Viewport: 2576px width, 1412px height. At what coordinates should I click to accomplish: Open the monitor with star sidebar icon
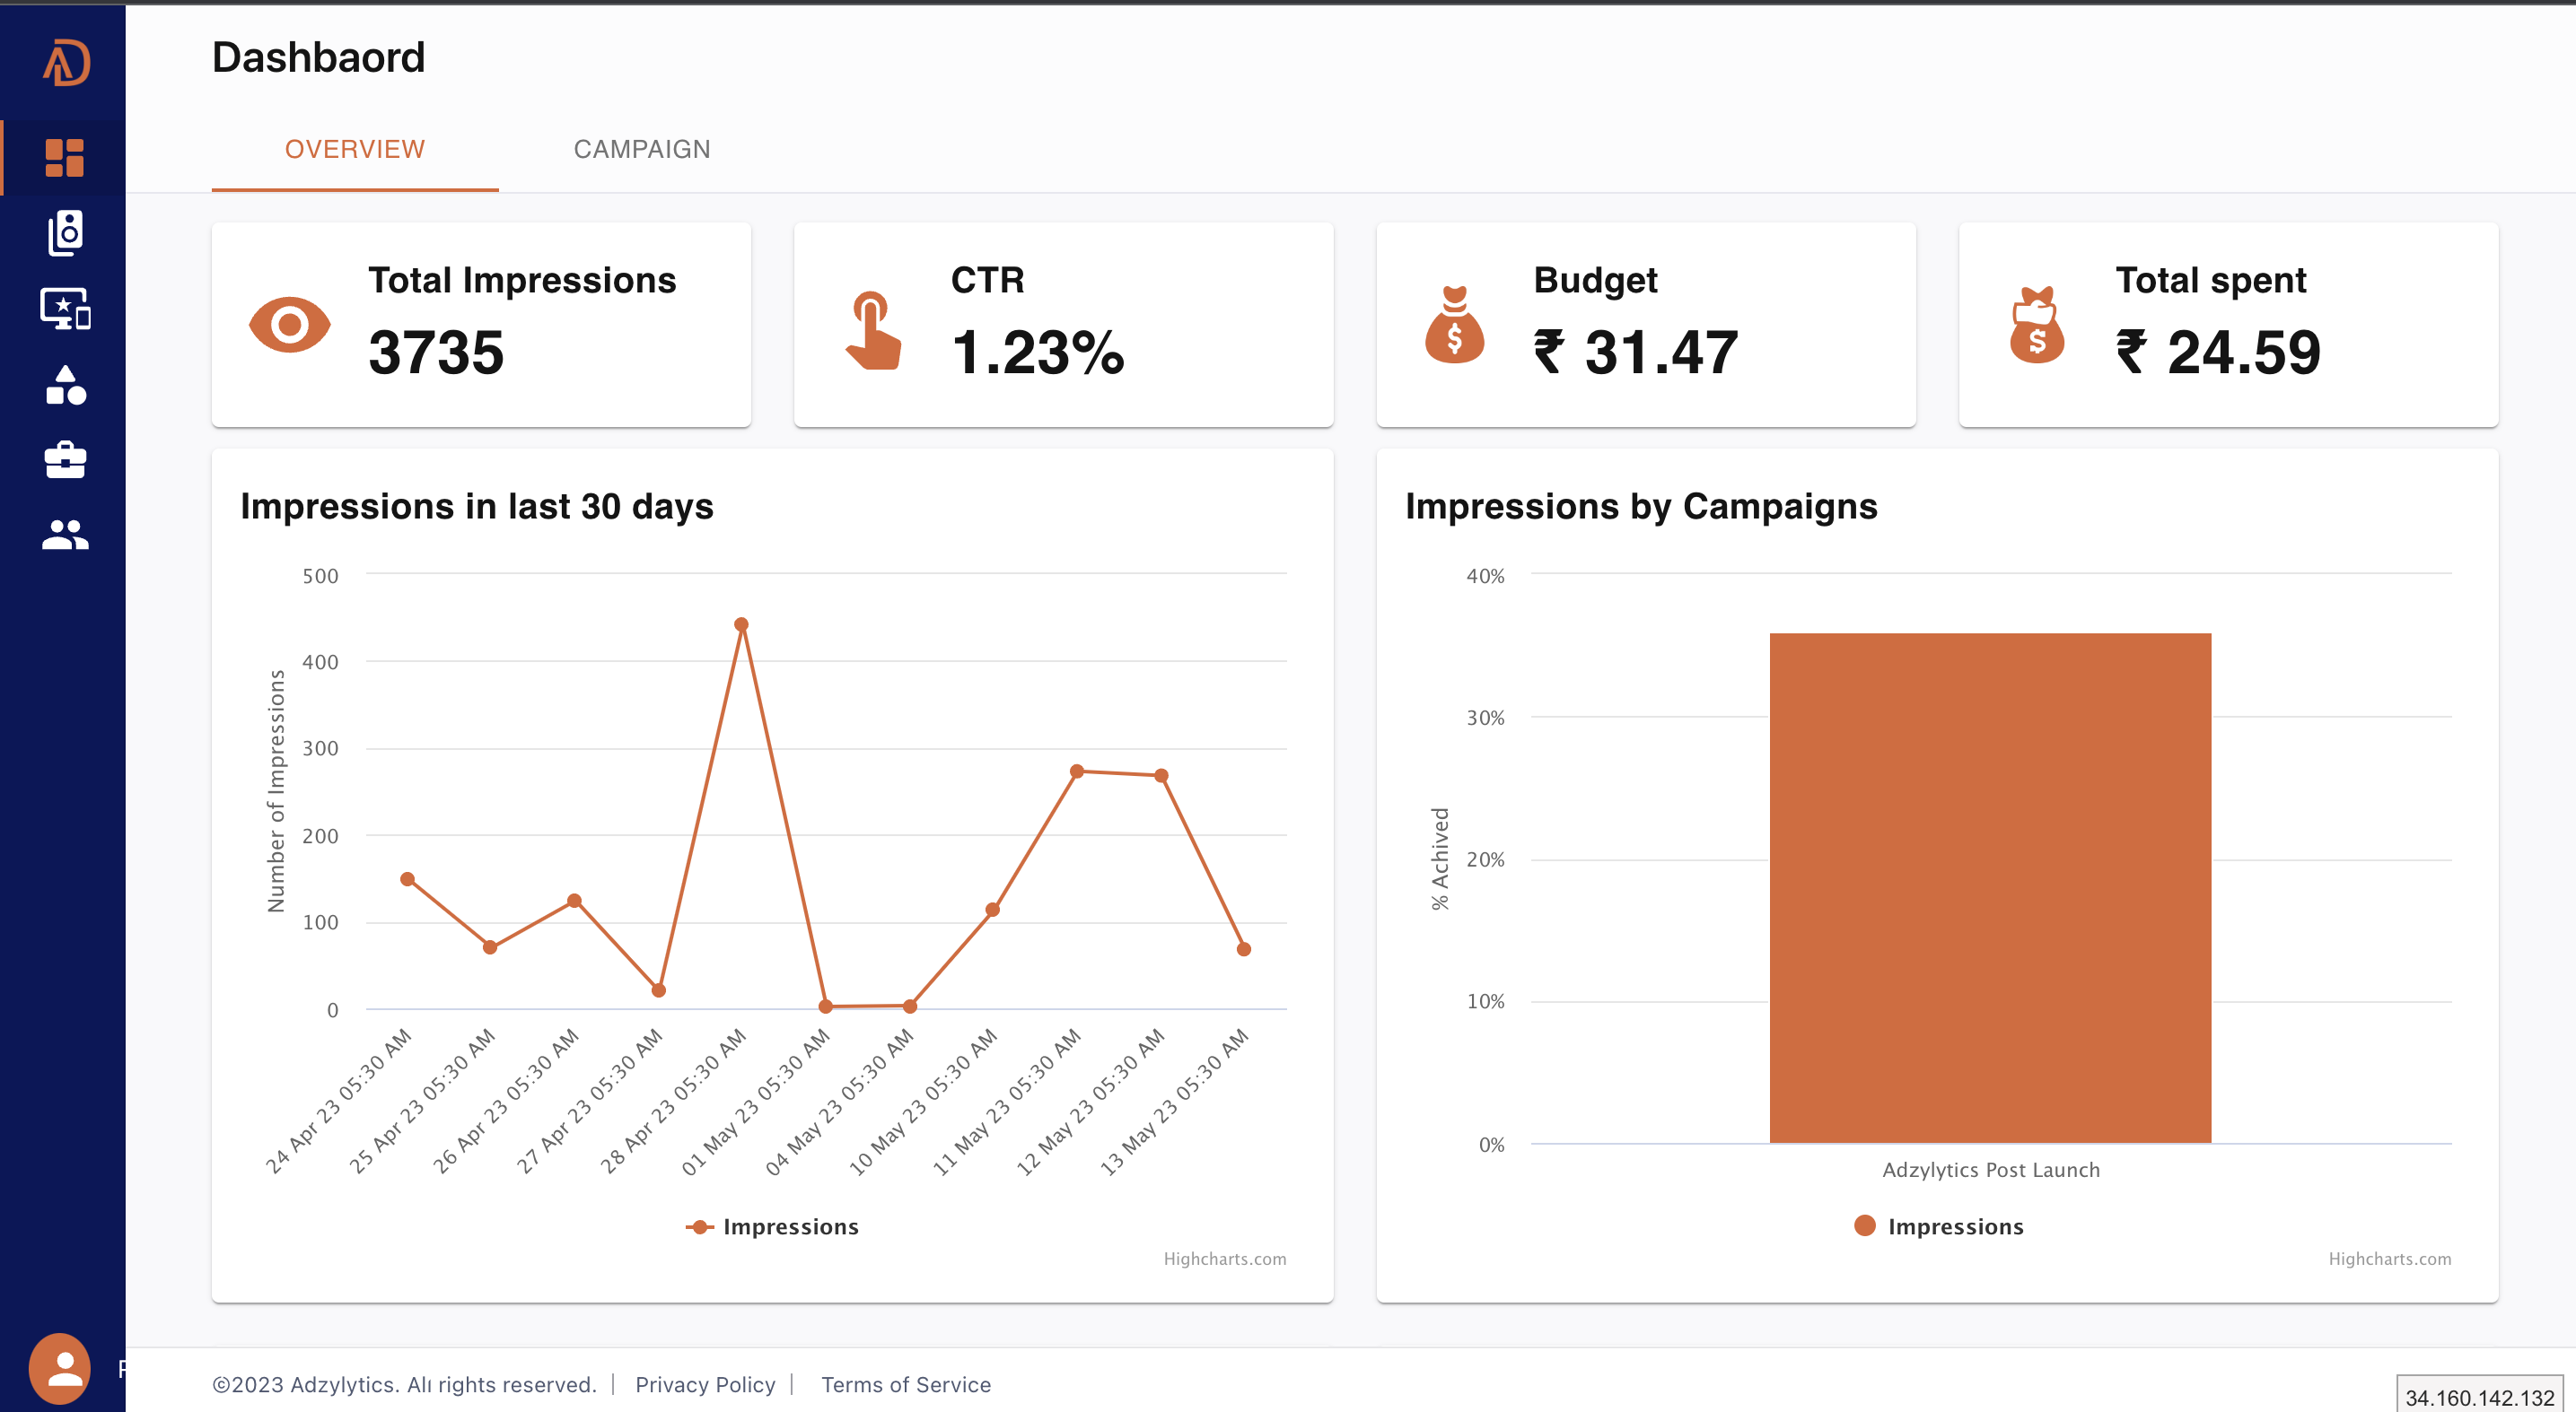(x=65, y=309)
